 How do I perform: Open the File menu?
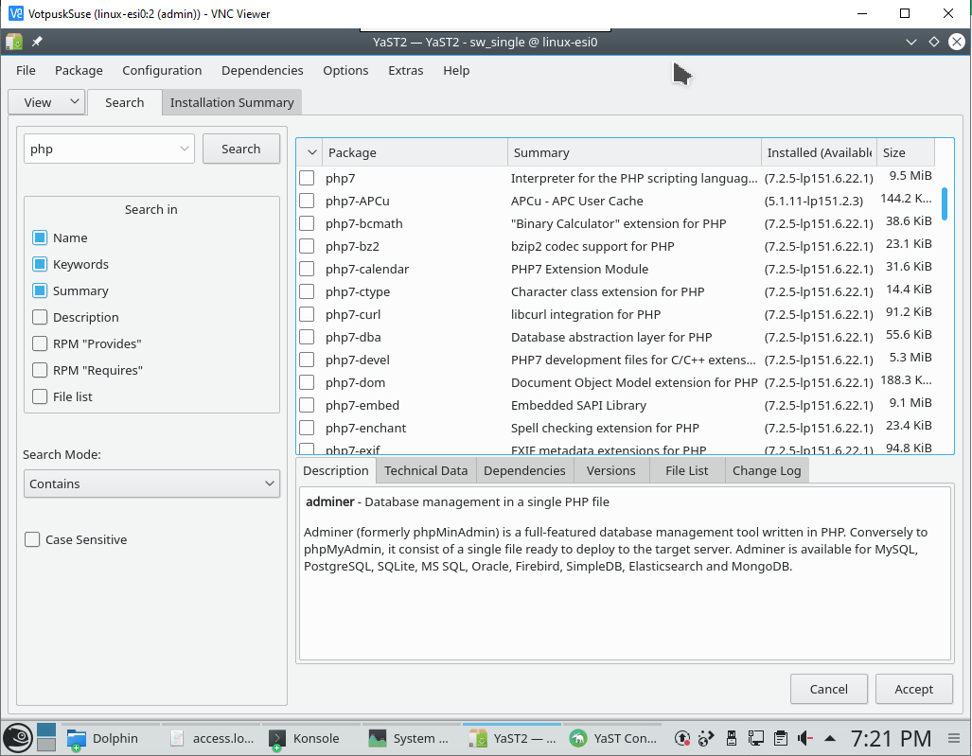click(x=26, y=70)
